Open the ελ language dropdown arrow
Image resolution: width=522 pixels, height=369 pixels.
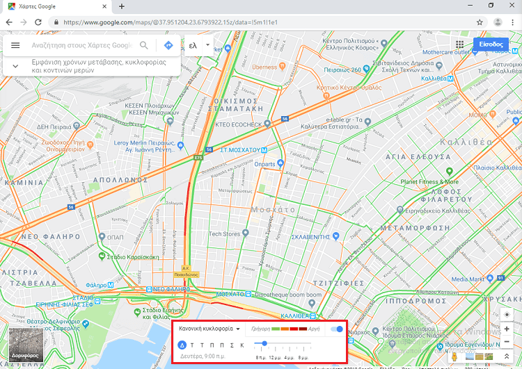point(207,45)
